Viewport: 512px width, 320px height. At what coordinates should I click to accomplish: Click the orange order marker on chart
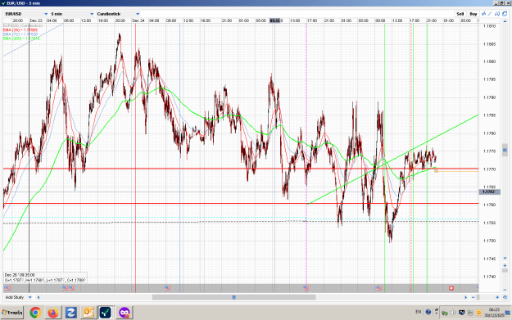tap(436, 171)
